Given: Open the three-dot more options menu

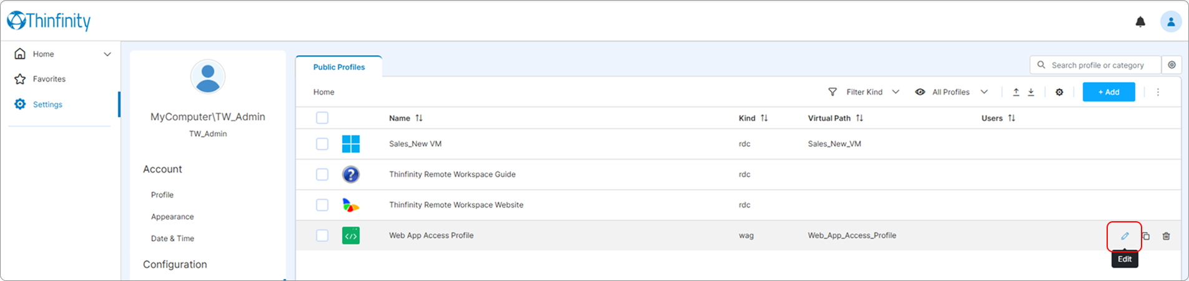Looking at the screenshot, I should click(x=1158, y=92).
